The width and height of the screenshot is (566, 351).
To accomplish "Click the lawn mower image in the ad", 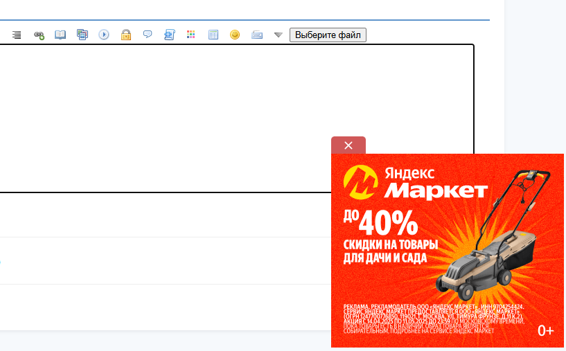I will 493,235.
